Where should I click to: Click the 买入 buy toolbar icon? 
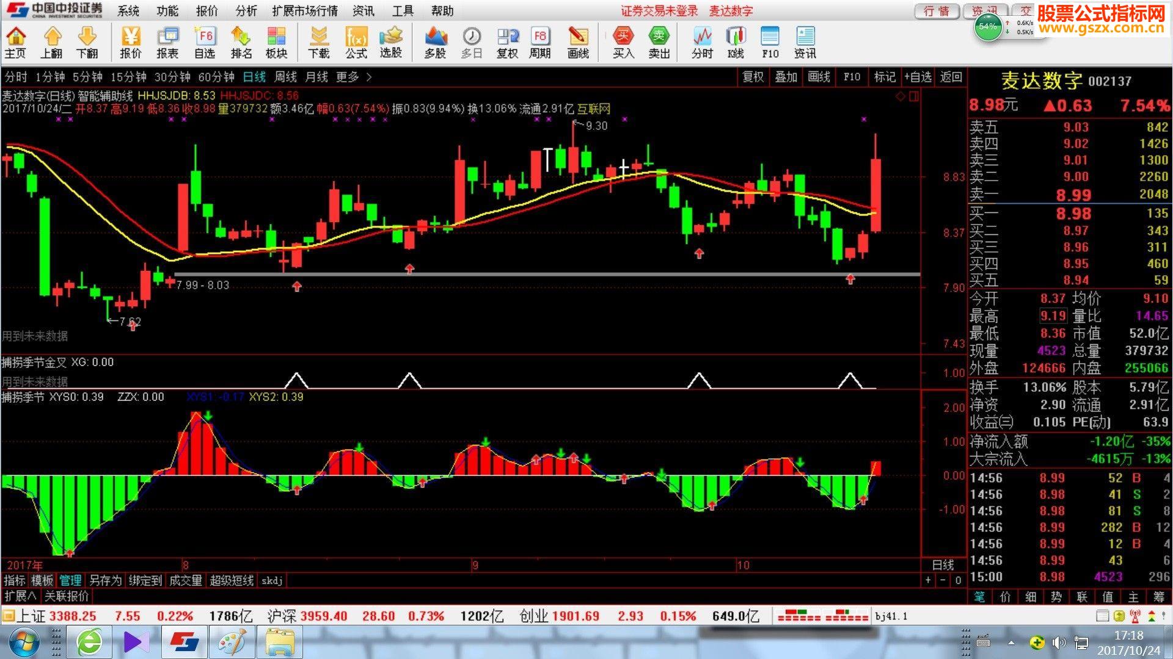point(623,43)
